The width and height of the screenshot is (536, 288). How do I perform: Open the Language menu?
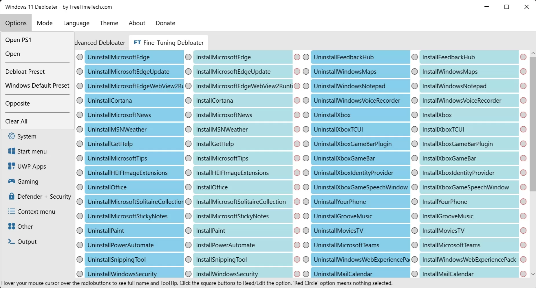coord(76,23)
